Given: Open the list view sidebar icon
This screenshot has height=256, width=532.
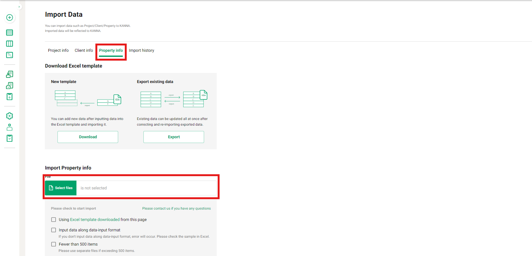Looking at the screenshot, I should tap(9, 33).
